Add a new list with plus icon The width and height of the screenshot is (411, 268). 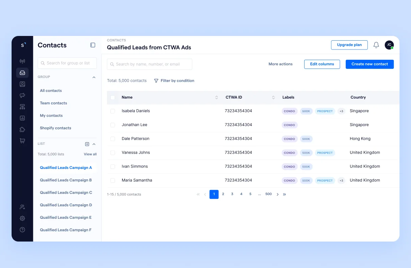87,144
